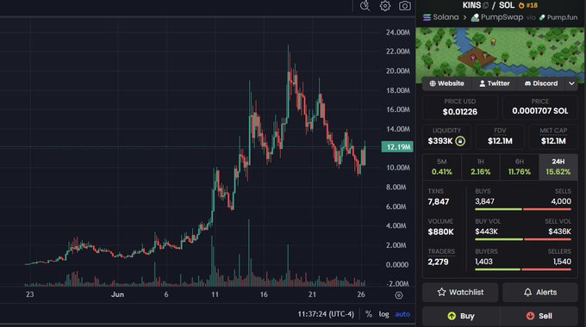This screenshot has height=327, width=586.
Task: Select the 24H timeframe tab
Action: (x=558, y=167)
